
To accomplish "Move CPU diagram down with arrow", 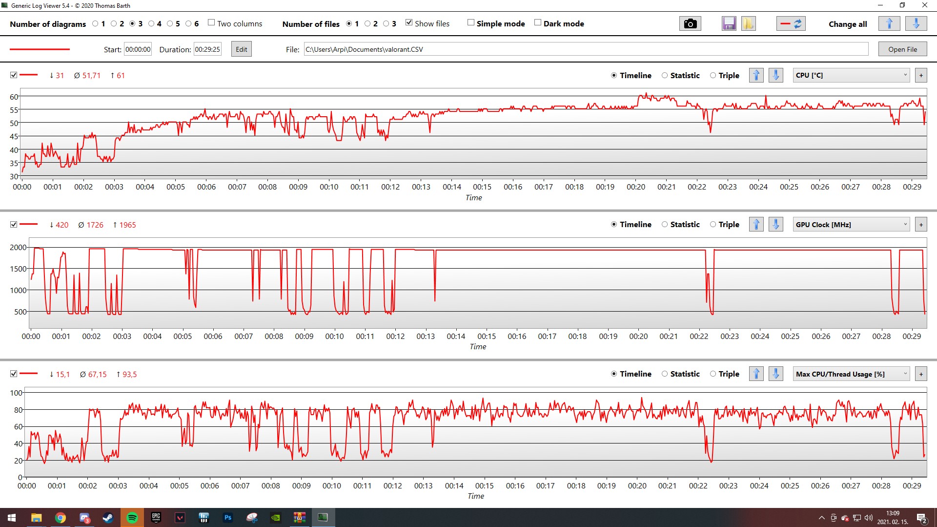I will (776, 75).
